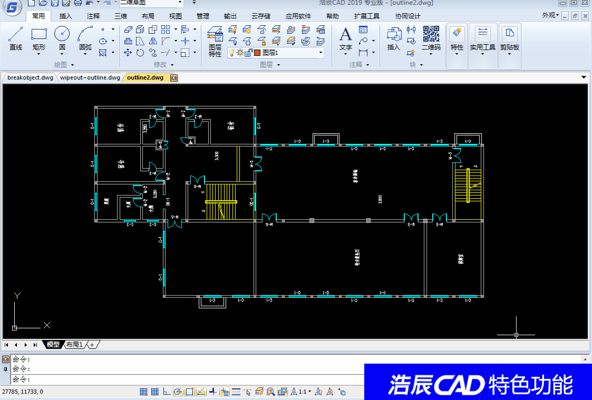Click the GstarCAD application logo button
The image size is (592, 400).
(12, 7)
